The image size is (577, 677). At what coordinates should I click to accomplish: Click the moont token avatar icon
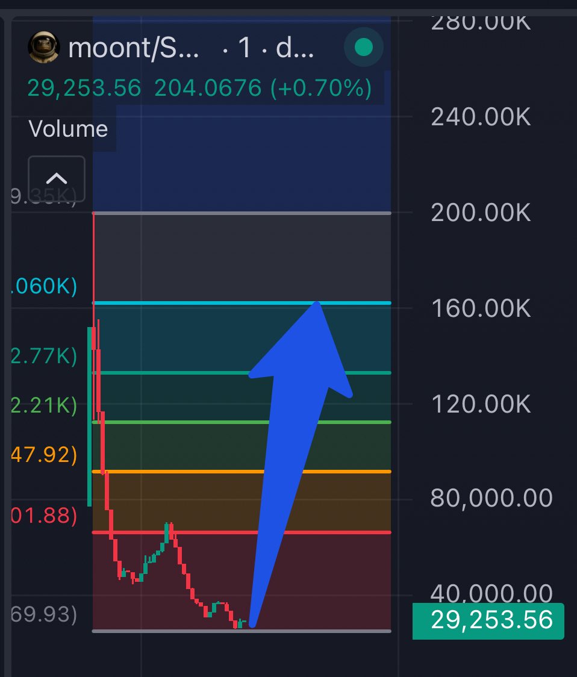click(43, 47)
